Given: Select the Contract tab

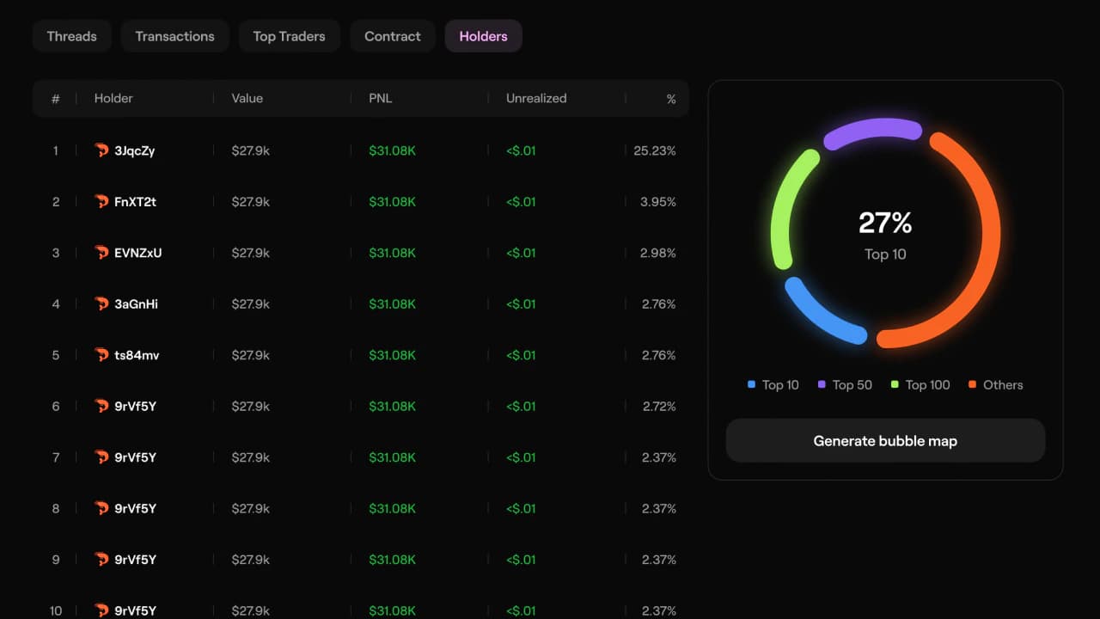Looking at the screenshot, I should tap(393, 36).
